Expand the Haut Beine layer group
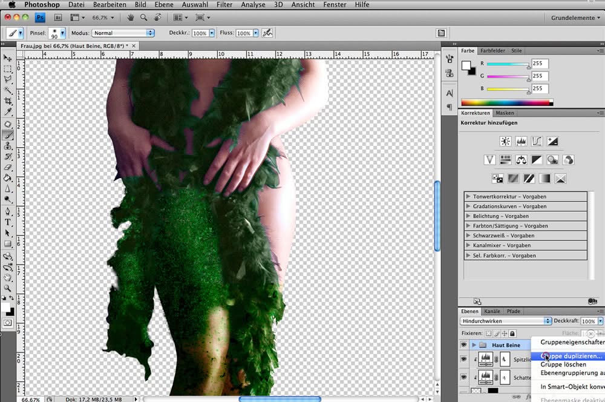This screenshot has height=402, width=605. 474,345
